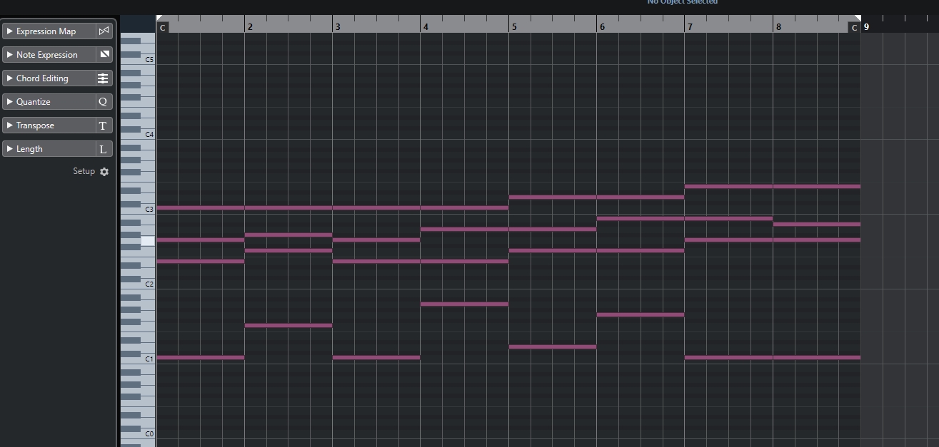Play the C2 key on the piano keyboard

click(149, 284)
